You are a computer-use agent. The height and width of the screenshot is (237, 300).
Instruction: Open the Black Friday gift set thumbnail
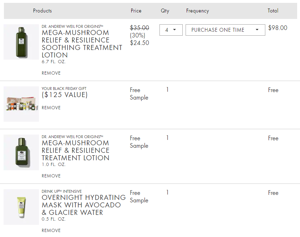click(x=21, y=104)
